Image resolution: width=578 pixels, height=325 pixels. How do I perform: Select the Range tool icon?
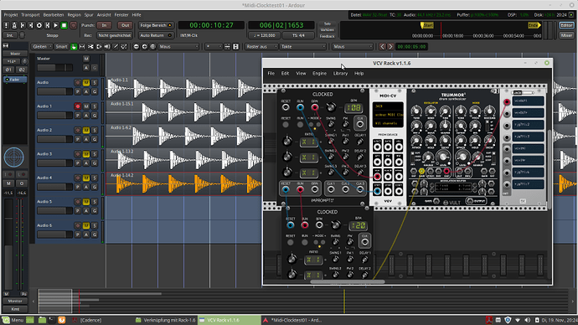pyautogui.click(x=82, y=47)
